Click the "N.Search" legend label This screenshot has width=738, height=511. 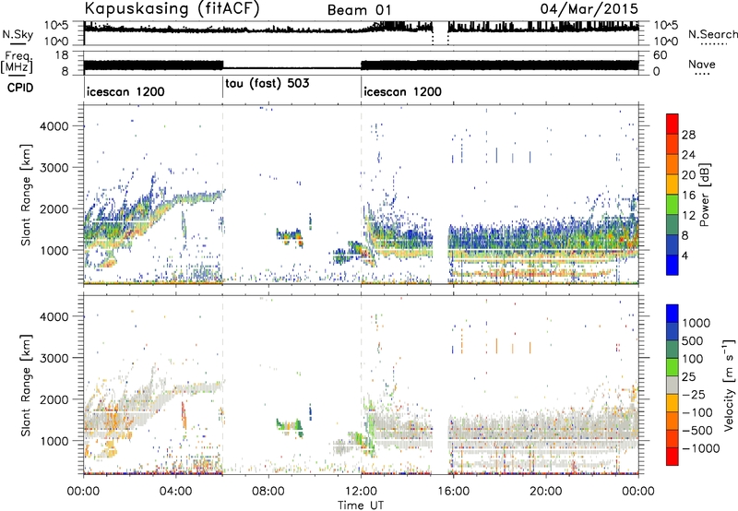(x=712, y=34)
